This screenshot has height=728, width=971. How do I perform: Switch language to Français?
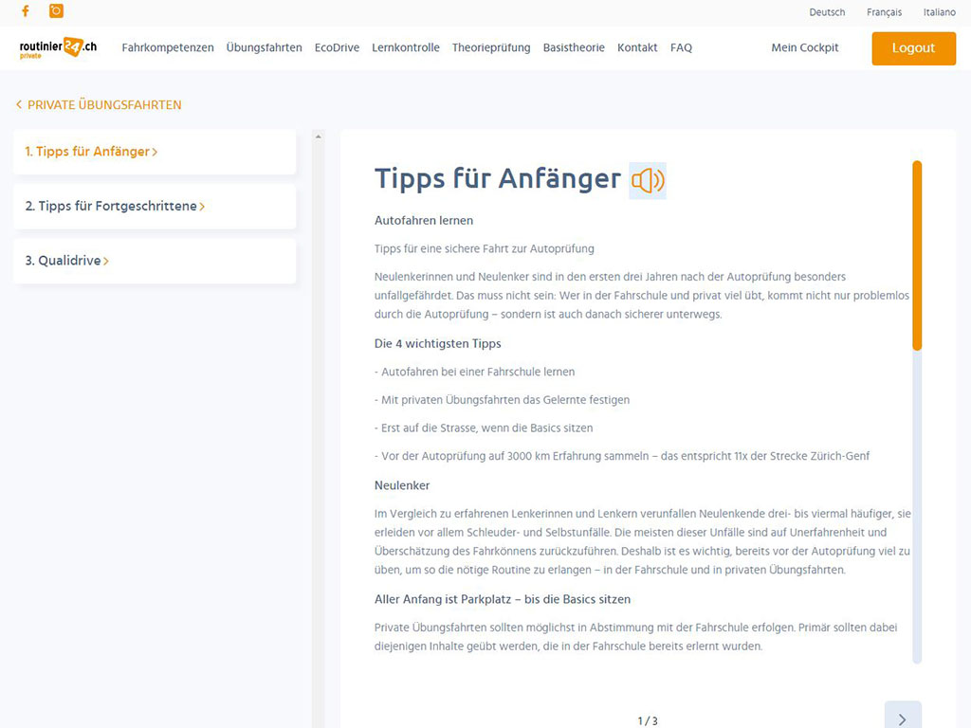884,12
